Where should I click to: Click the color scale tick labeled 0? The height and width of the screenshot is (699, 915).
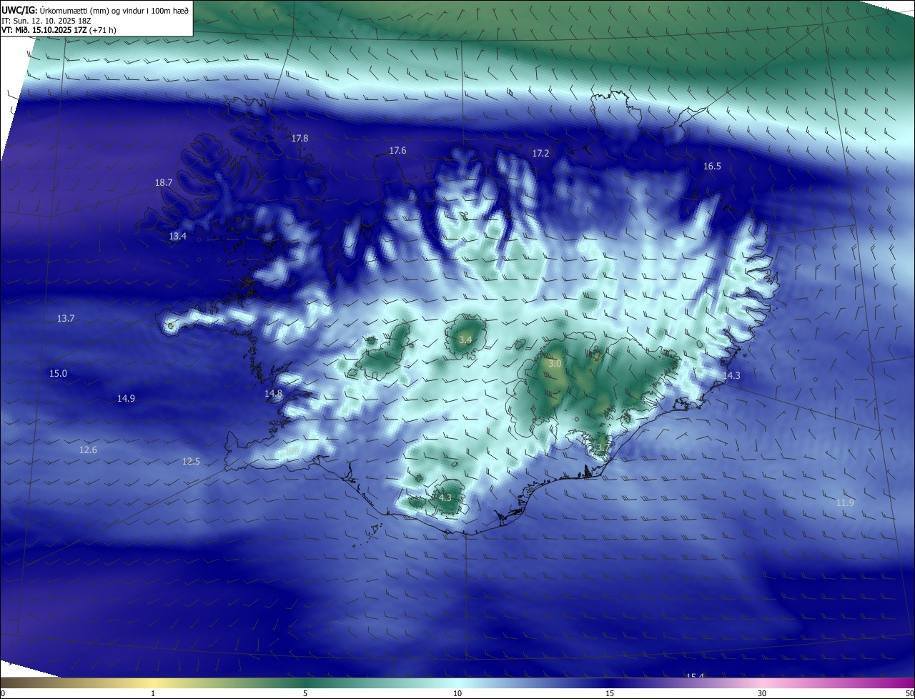tap(2, 693)
